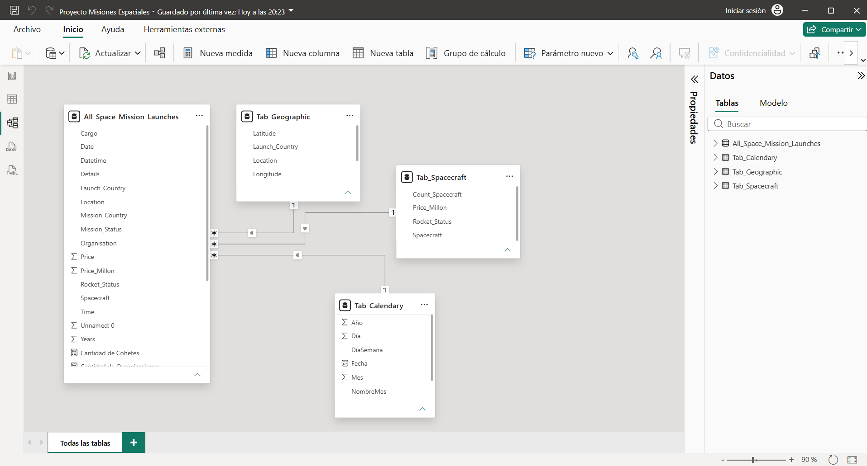This screenshot has height=466, width=867.
Task: Open the Parámetro nuevo dropdown arrow
Action: pyautogui.click(x=610, y=53)
